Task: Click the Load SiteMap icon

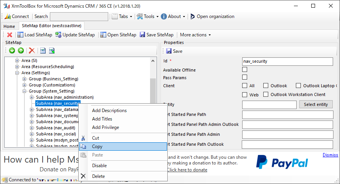Action: point(20,35)
